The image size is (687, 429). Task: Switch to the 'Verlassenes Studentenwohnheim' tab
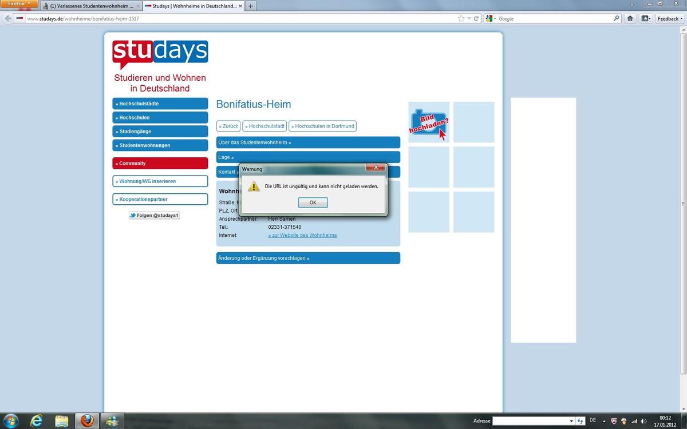click(90, 6)
